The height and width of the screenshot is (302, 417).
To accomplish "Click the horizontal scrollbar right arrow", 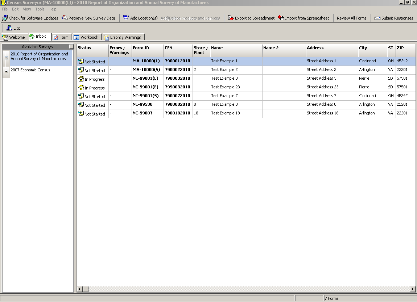I will pyautogui.click(x=412, y=289).
